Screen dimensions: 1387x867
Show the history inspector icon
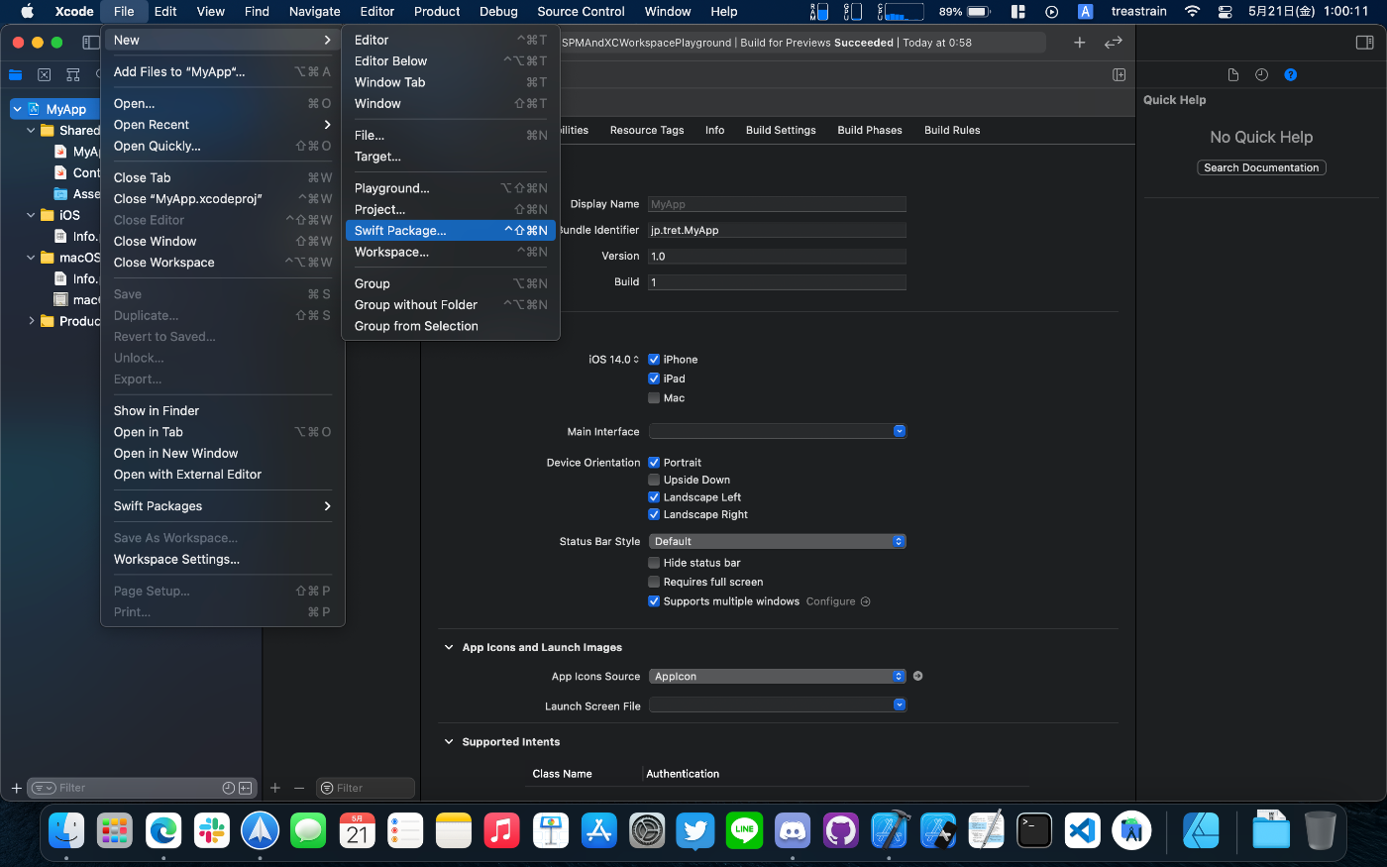(1261, 75)
